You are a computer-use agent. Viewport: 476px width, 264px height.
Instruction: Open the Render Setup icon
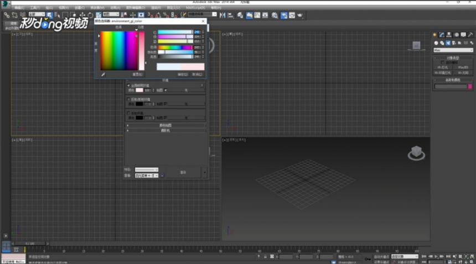click(x=284, y=15)
